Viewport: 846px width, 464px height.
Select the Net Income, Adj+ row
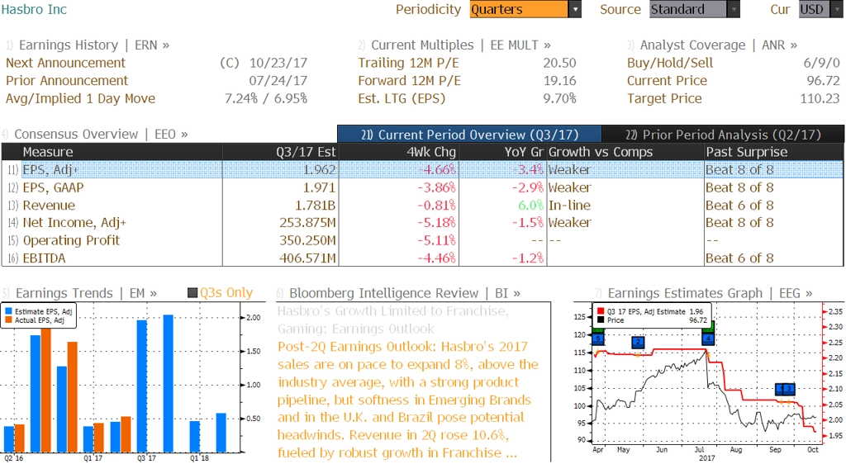[x=422, y=223]
